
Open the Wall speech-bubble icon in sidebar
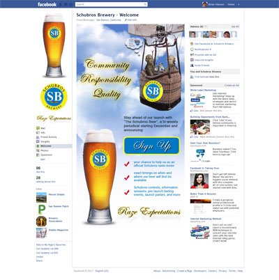pyautogui.click(x=38, y=128)
